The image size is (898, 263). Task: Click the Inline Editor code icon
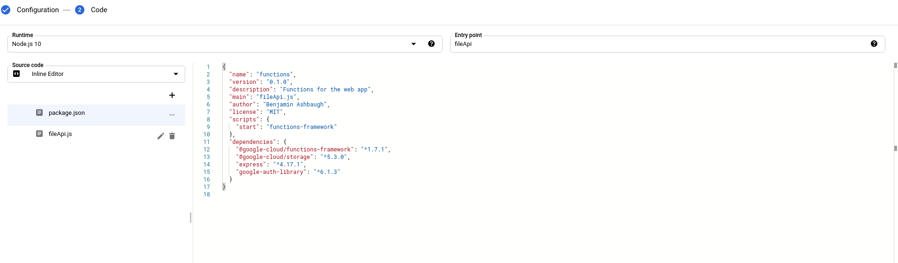pyautogui.click(x=16, y=74)
